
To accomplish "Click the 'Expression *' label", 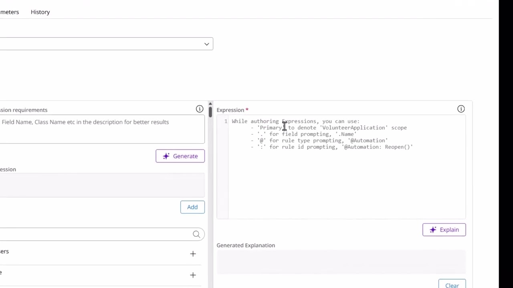I will (232, 110).
